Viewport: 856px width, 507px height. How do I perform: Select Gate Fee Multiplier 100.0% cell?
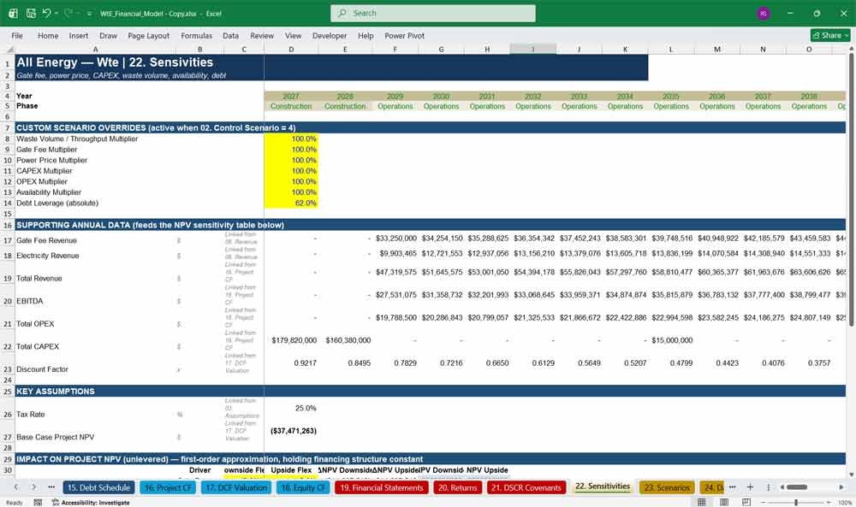(291, 150)
